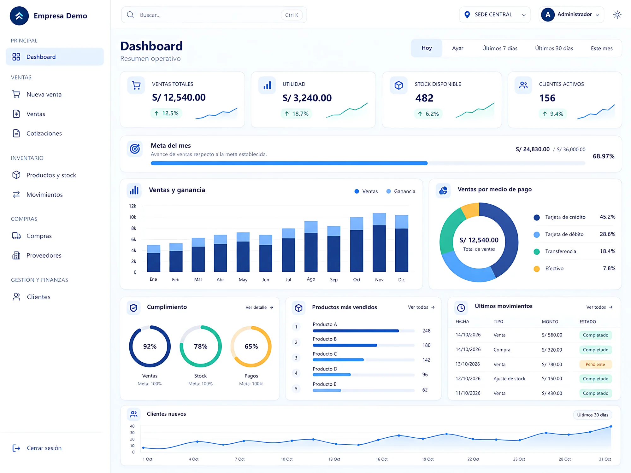Click the Meta del mes progress bar

pyautogui.click(x=368, y=163)
